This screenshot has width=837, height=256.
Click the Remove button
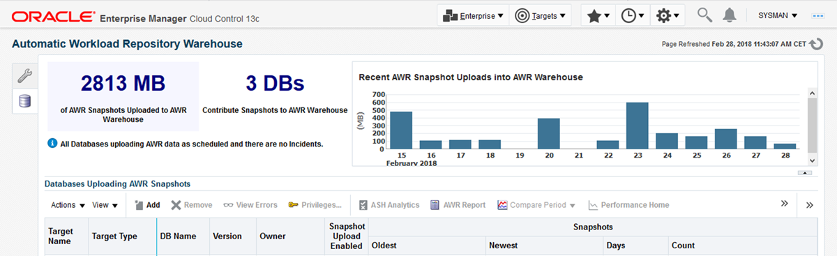[x=192, y=205]
